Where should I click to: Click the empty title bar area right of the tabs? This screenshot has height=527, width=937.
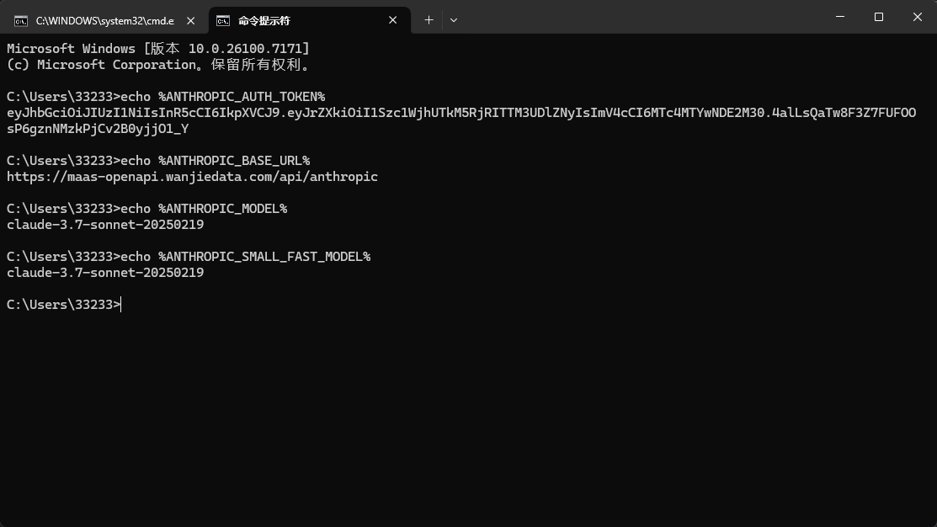pyautogui.click(x=642, y=17)
